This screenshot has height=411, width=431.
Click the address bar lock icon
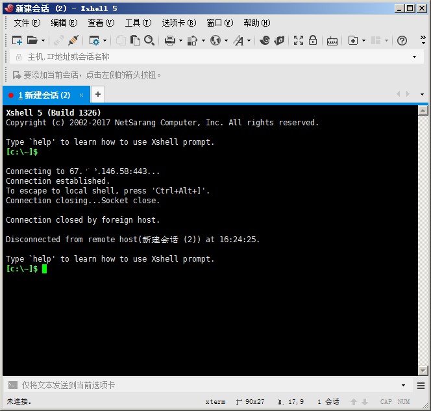[18, 57]
